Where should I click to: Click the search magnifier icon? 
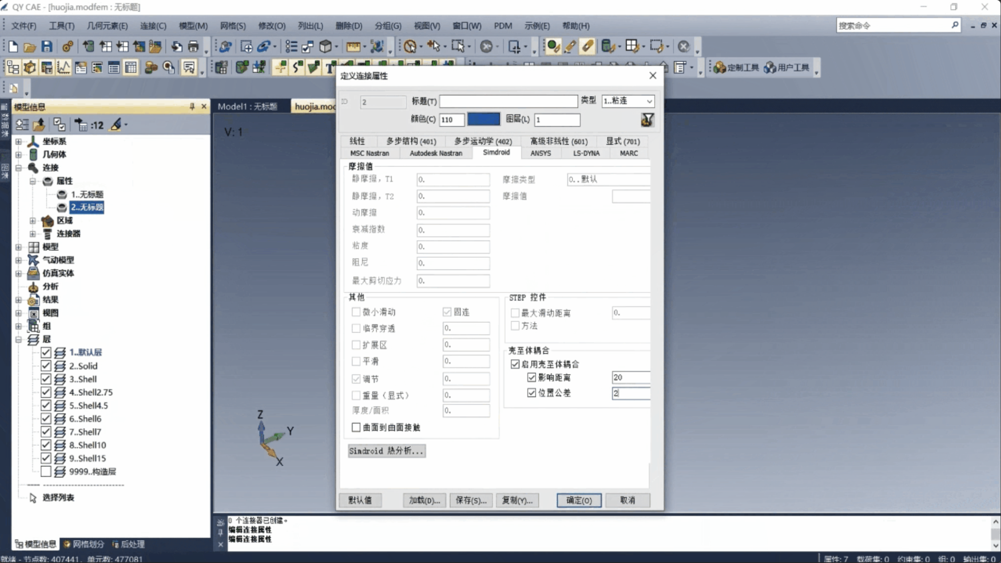coord(955,25)
